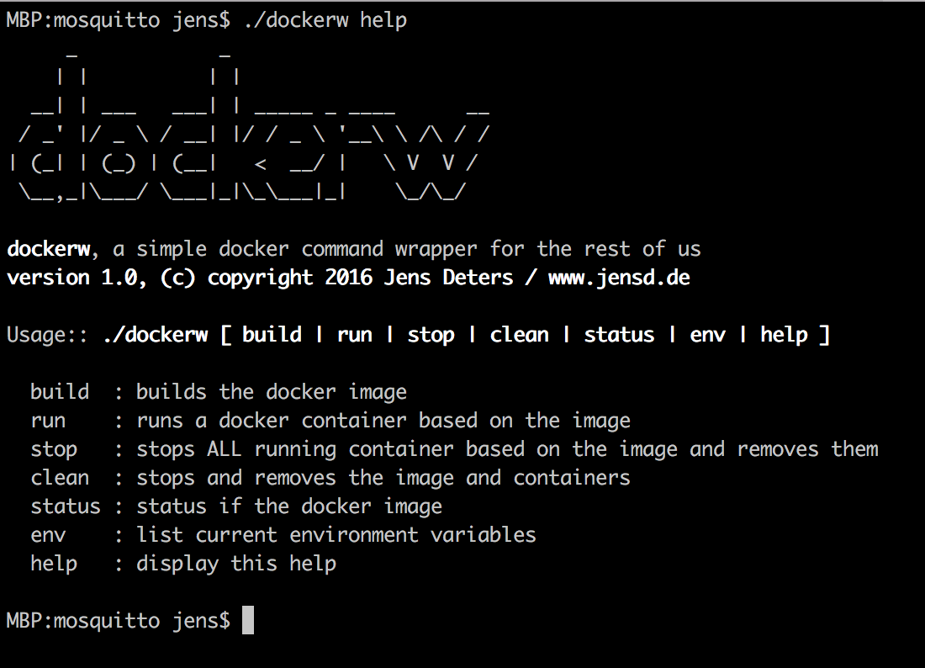This screenshot has width=925, height=668.
Task: Select the env command keyword in Usage line
Action: pyautogui.click(x=707, y=335)
